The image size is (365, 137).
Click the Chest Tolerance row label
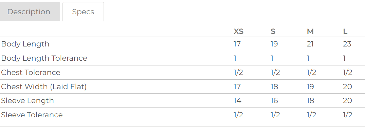pyautogui.click(x=31, y=73)
